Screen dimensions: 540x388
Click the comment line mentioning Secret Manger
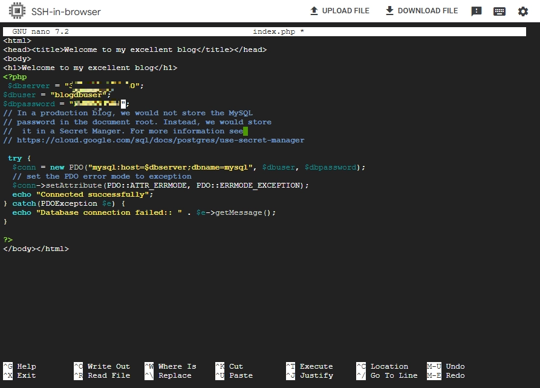pyautogui.click(x=123, y=131)
